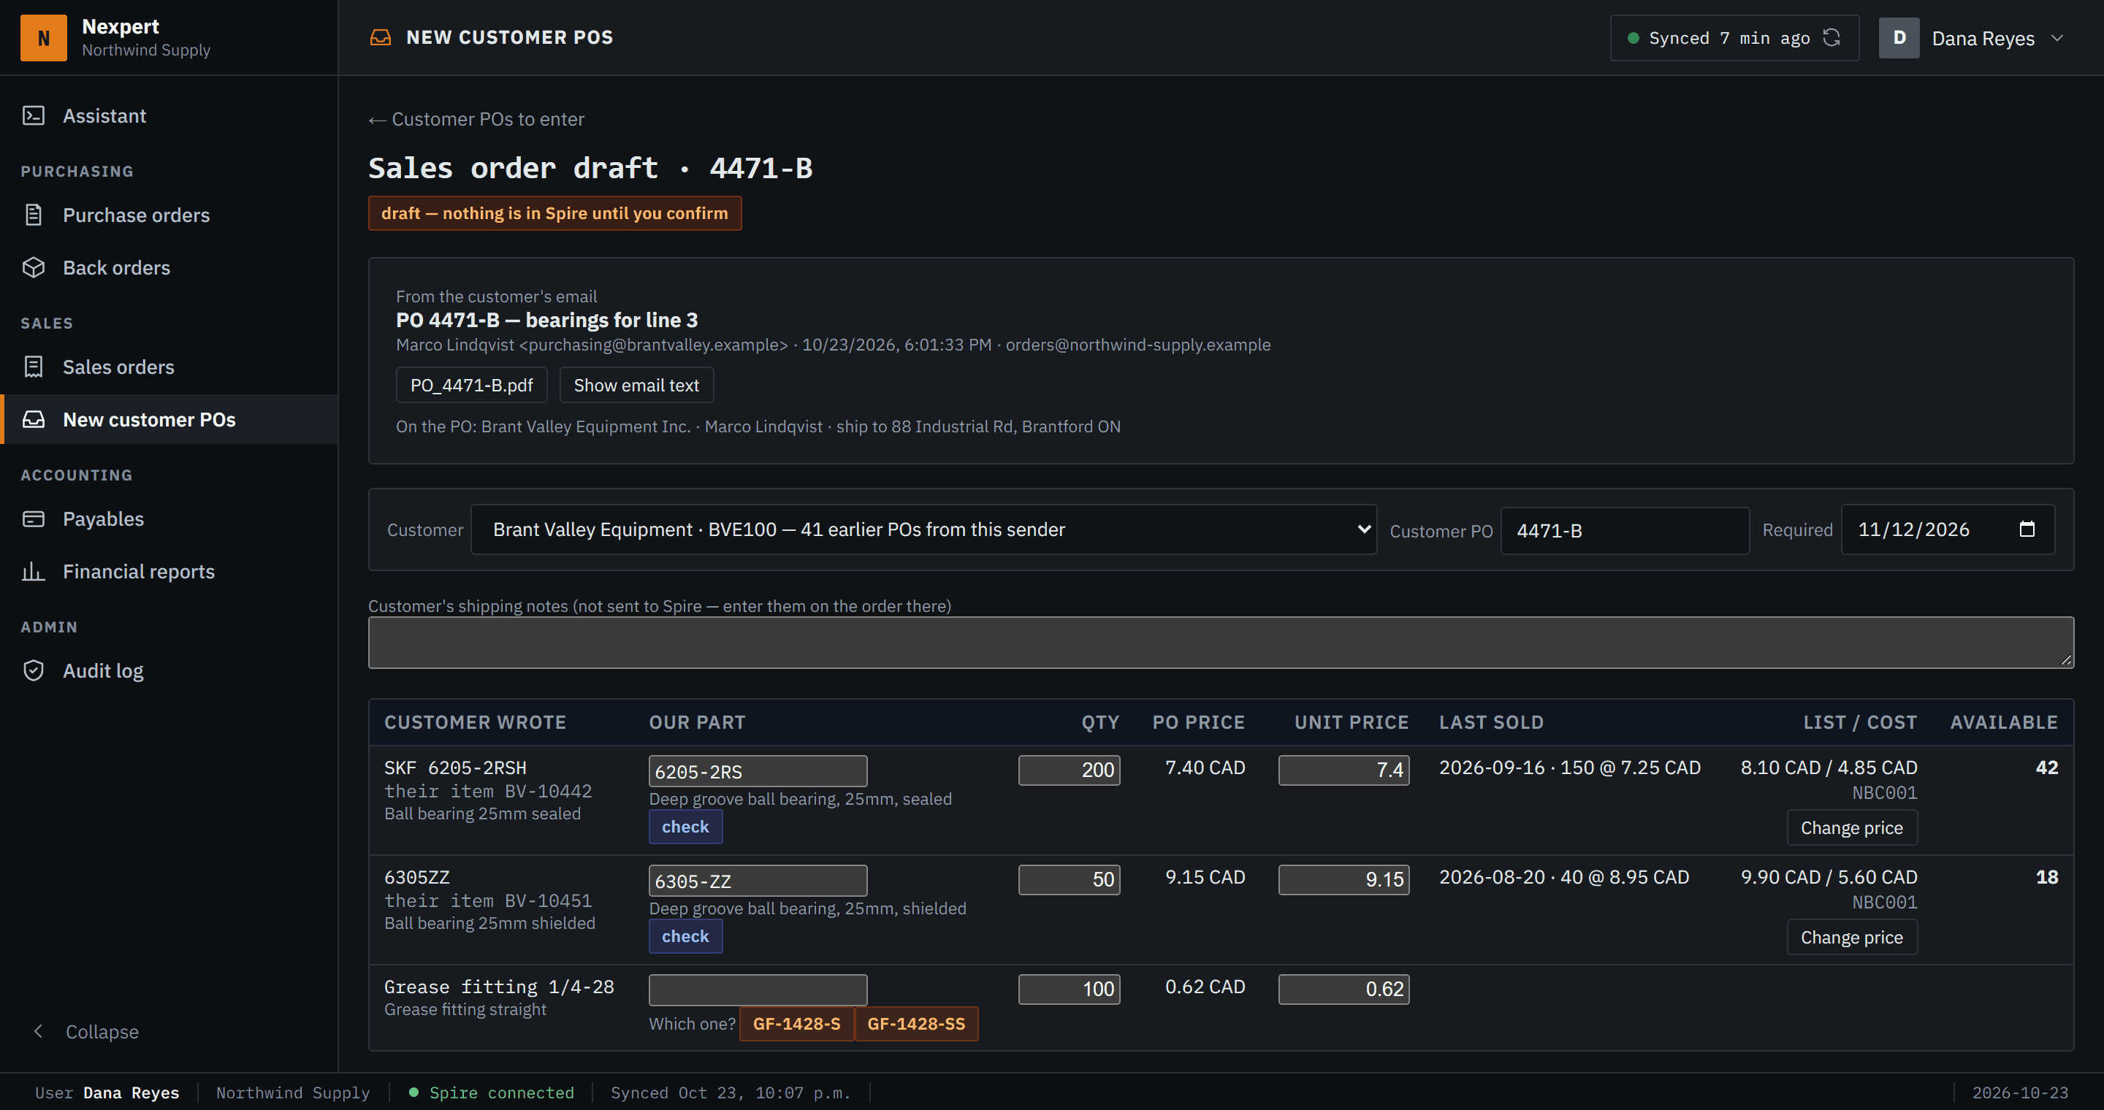Click Change price for the 6305-ZZ row
2104x1110 pixels.
(x=1850, y=937)
